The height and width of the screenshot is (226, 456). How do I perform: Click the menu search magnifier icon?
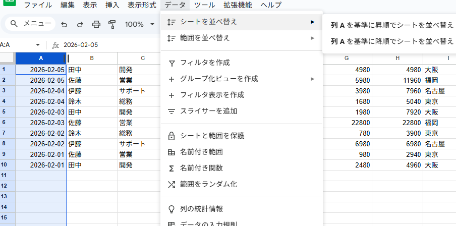14,24
